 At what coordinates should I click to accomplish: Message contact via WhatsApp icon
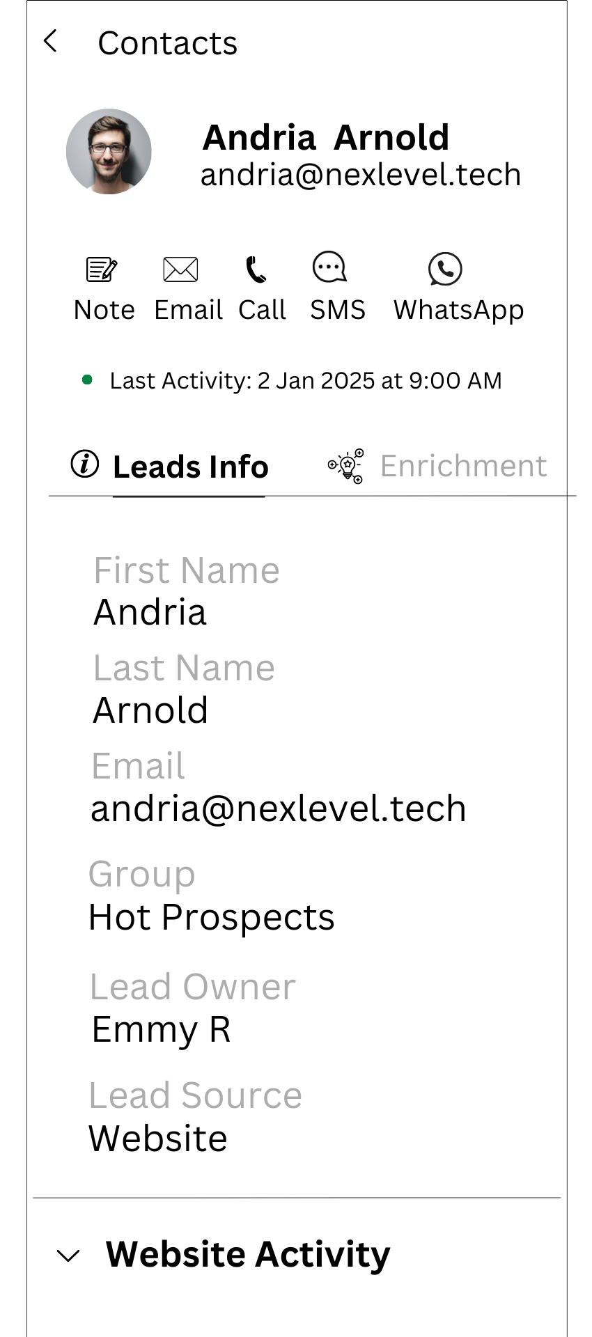[445, 269]
